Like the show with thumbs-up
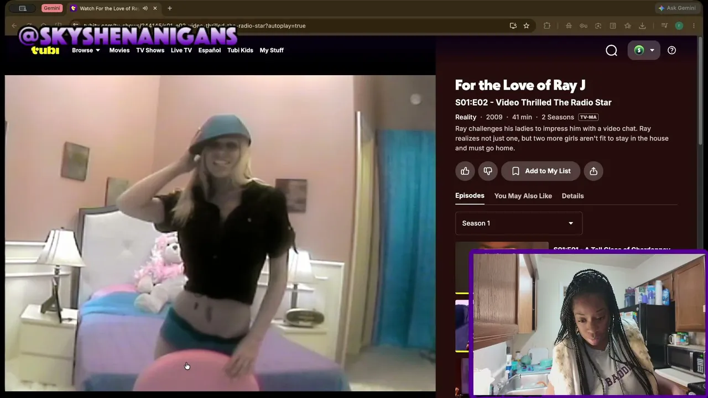Image resolution: width=708 pixels, height=398 pixels. (x=465, y=171)
